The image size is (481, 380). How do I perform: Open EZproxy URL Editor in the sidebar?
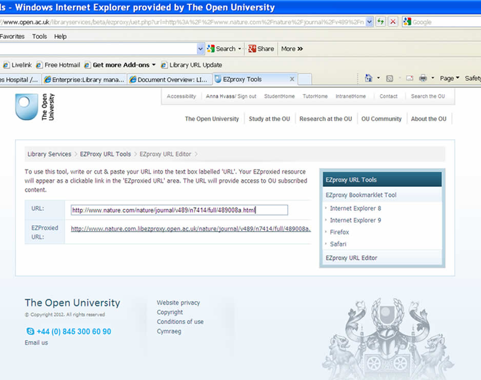click(x=352, y=258)
